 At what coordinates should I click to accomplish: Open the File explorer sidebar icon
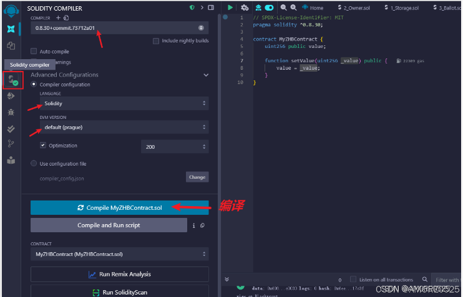11,45
